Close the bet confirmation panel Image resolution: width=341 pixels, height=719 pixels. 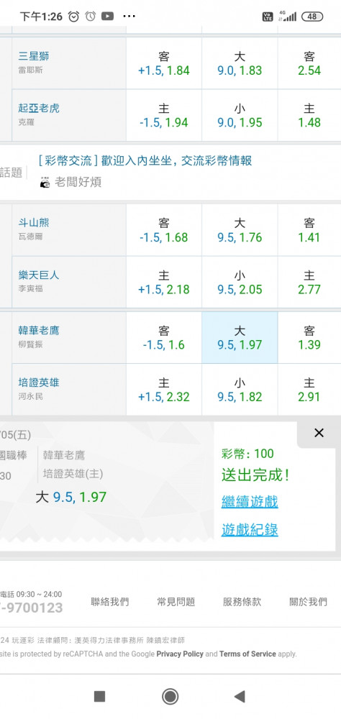click(319, 432)
